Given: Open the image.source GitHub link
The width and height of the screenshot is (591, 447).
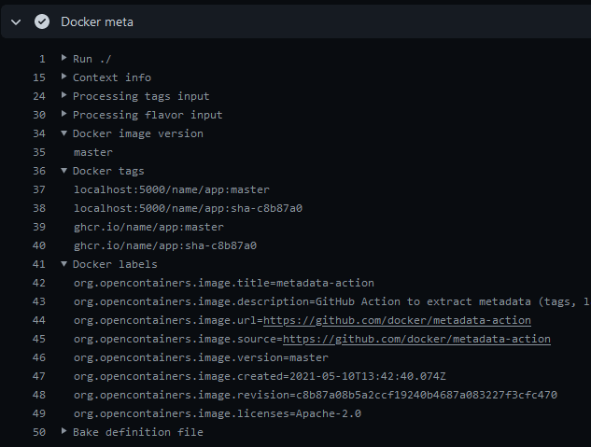Looking at the screenshot, I should (416, 339).
